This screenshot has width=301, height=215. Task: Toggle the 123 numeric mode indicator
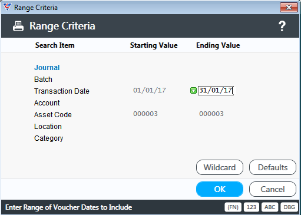point(252,207)
